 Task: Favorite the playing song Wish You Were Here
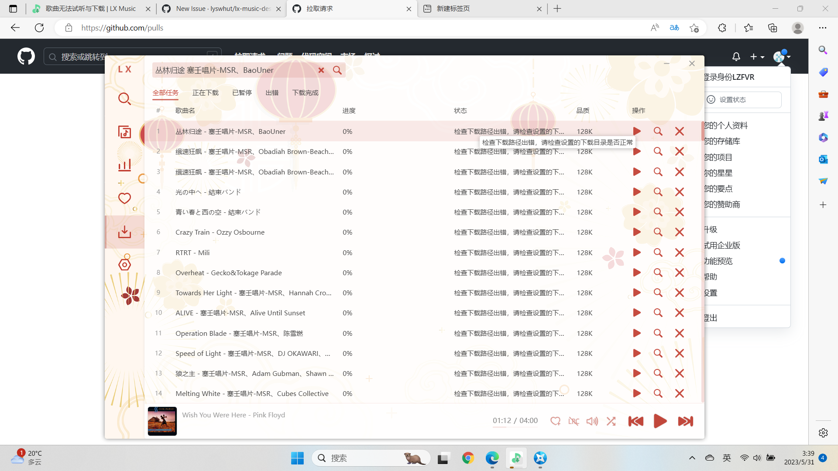pyautogui.click(x=555, y=421)
